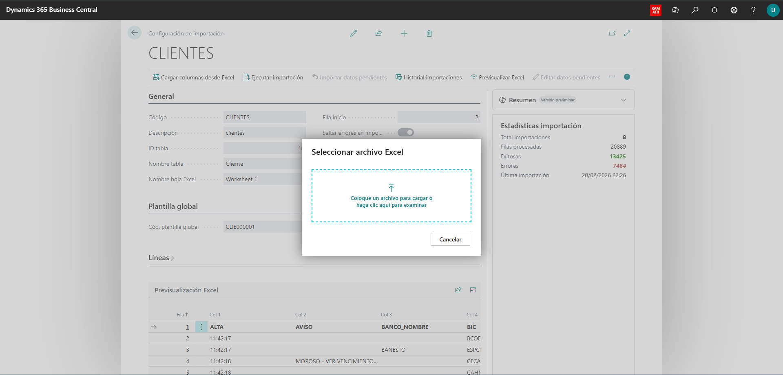Viewport: 783px width, 375px height.
Task: Show more actions ellipsis menu
Action: click(x=612, y=77)
